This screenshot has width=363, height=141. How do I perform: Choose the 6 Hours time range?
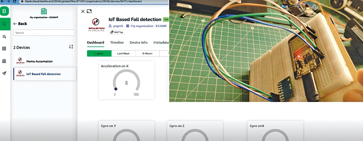pos(147,53)
